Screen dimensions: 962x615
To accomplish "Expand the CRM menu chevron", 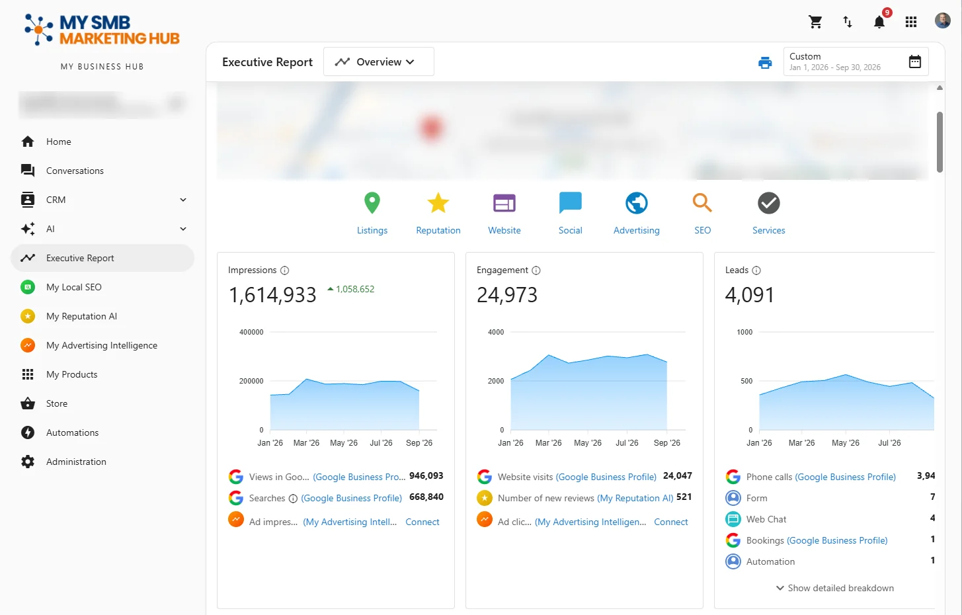I will point(183,200).
